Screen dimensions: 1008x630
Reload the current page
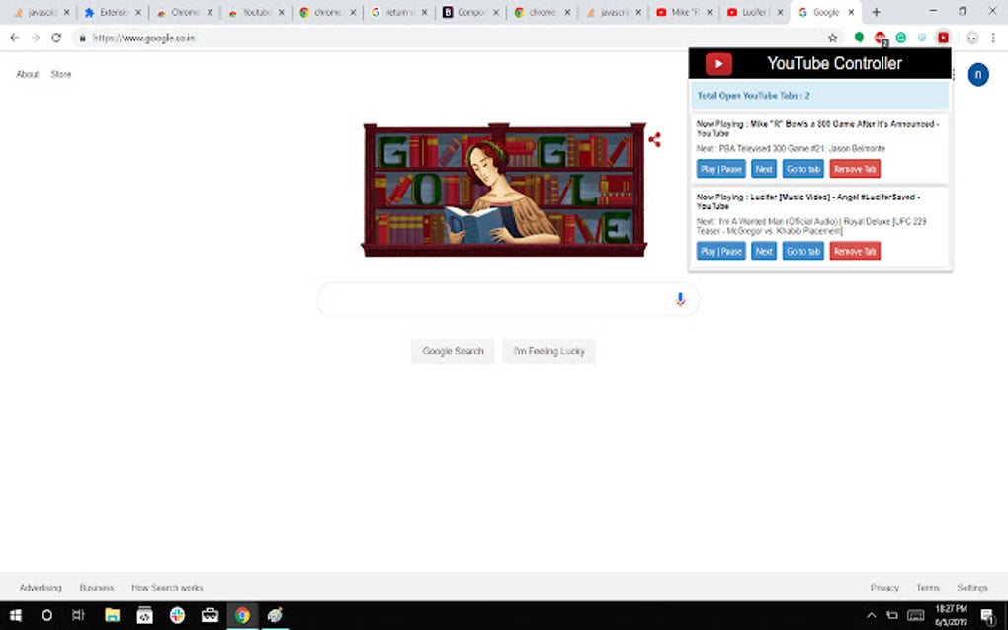click(56, 38)
